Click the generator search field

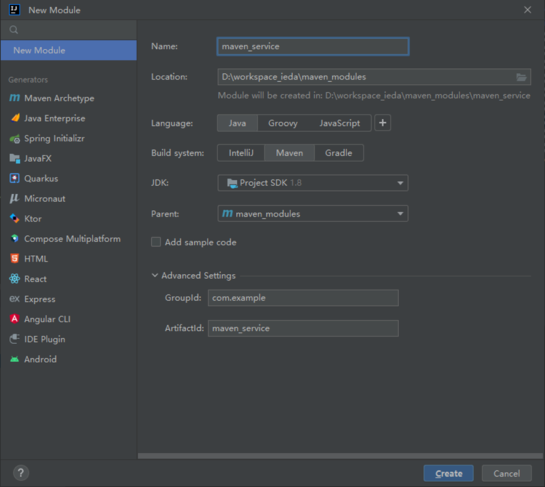pyautogui.click(x=68, y=30)
